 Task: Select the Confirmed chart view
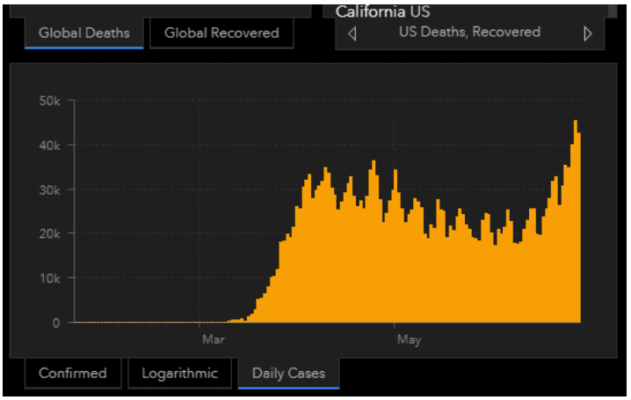point(73,373)
